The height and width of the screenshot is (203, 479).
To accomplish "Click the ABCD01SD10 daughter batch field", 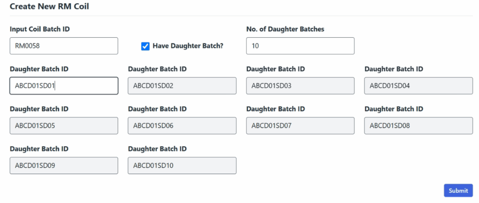I will pyautogui.click(x=181, y=165).
